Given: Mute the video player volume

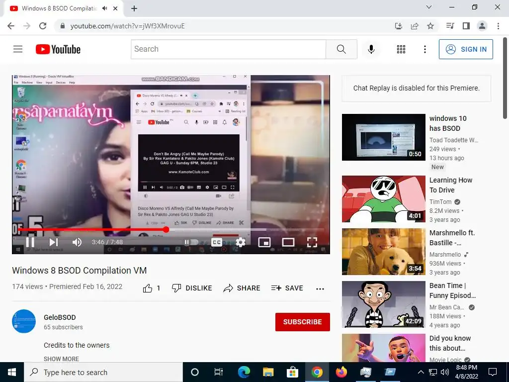Looking at the screenshot, I should pos(77,242).
